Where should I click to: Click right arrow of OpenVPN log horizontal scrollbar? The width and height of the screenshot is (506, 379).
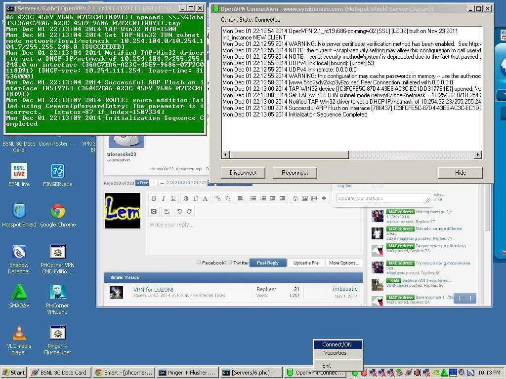[478, 155]
